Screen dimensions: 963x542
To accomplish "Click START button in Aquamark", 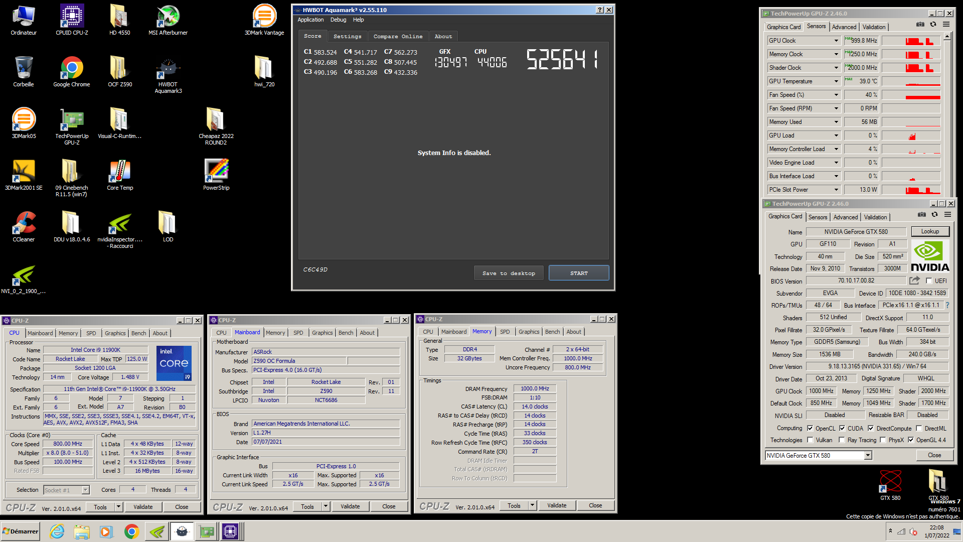I will (579, 273).
